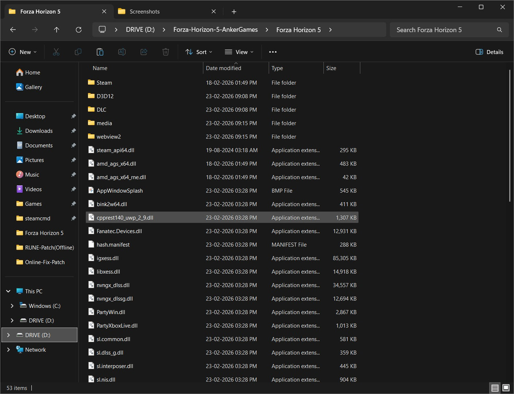The width and height of the screenshot is (514, 394).
Task: Switch to details list view in status bar
Action: point(495,388)
